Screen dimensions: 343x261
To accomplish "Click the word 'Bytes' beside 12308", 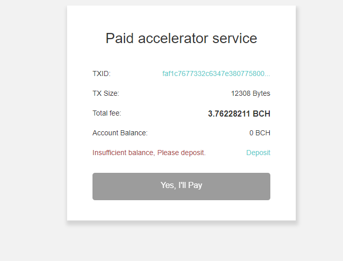I will coord(261,93).
